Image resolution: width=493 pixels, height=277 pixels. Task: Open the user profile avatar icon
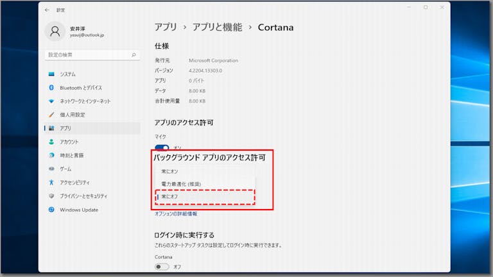pyautogui.click(x=55, y=31)
